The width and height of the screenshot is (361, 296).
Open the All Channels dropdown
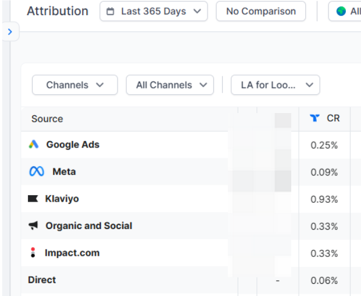tap(170, 84)
